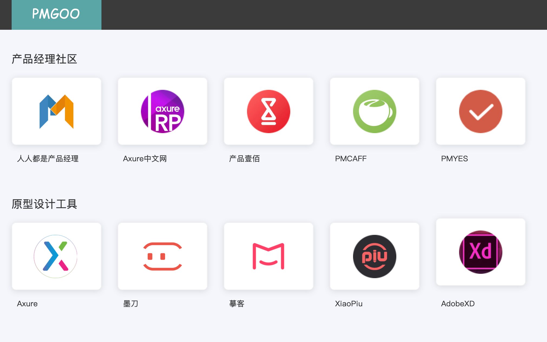Click the PMGOO logo in header
Screen dimensions: 547x342
[56, 15]
